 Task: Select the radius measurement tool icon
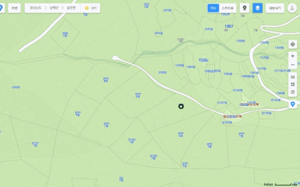293,92
